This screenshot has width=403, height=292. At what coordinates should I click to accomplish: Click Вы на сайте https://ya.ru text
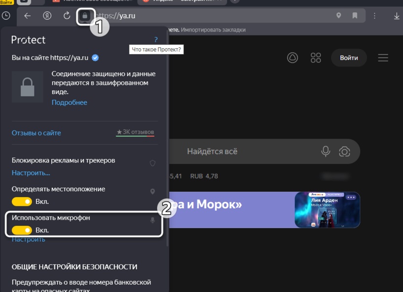coord(50,58)
